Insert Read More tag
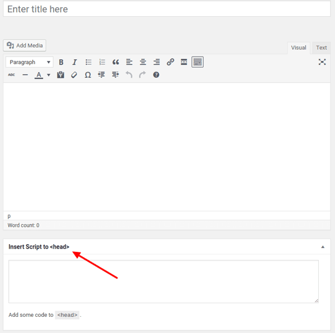The image size is (335, 333). [x=184, y=62]
